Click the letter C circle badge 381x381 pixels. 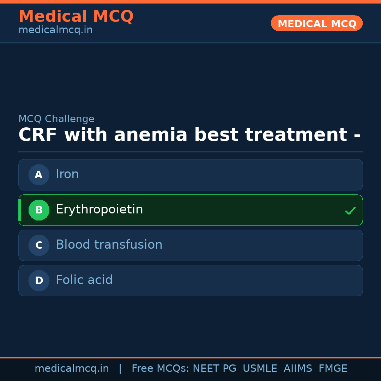(39, 245)
